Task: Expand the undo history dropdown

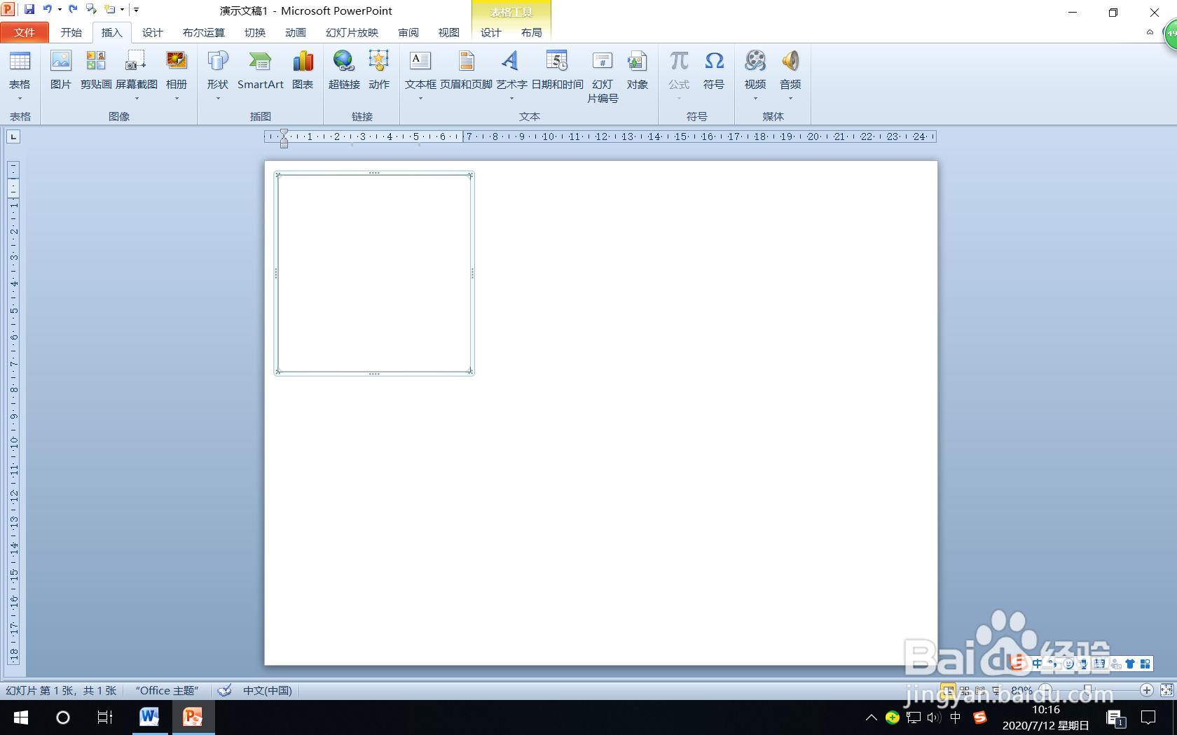Action: [x=59, y=10]
